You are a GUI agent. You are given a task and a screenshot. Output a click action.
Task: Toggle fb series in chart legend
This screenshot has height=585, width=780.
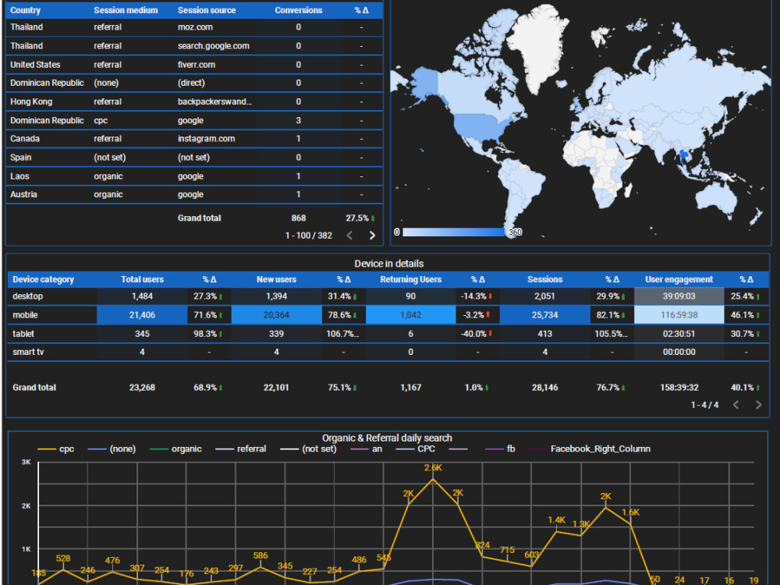coord(500,449)
